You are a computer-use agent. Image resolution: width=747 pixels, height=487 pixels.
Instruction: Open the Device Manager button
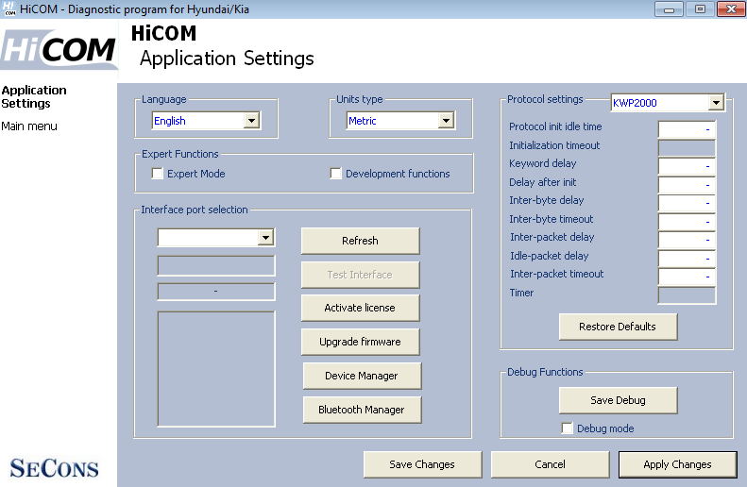coord(362,376)
